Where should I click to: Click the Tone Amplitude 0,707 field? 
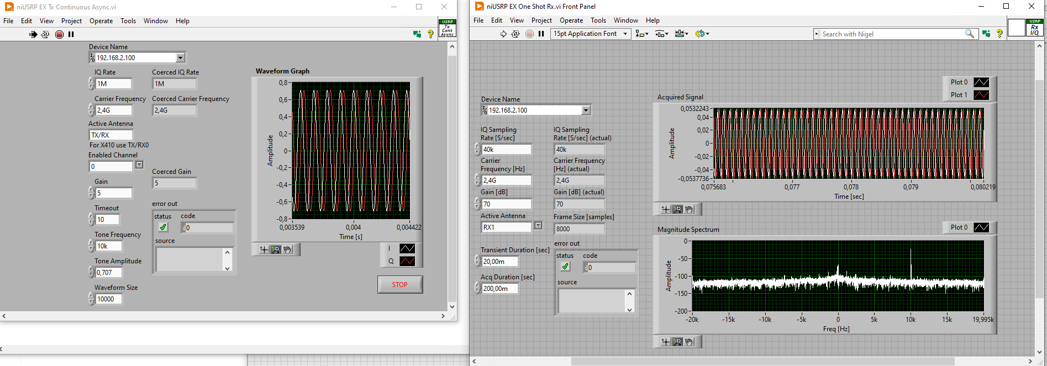tap(108, 273)
